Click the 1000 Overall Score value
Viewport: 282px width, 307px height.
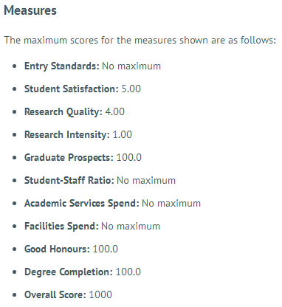click(x=100, y=294)
